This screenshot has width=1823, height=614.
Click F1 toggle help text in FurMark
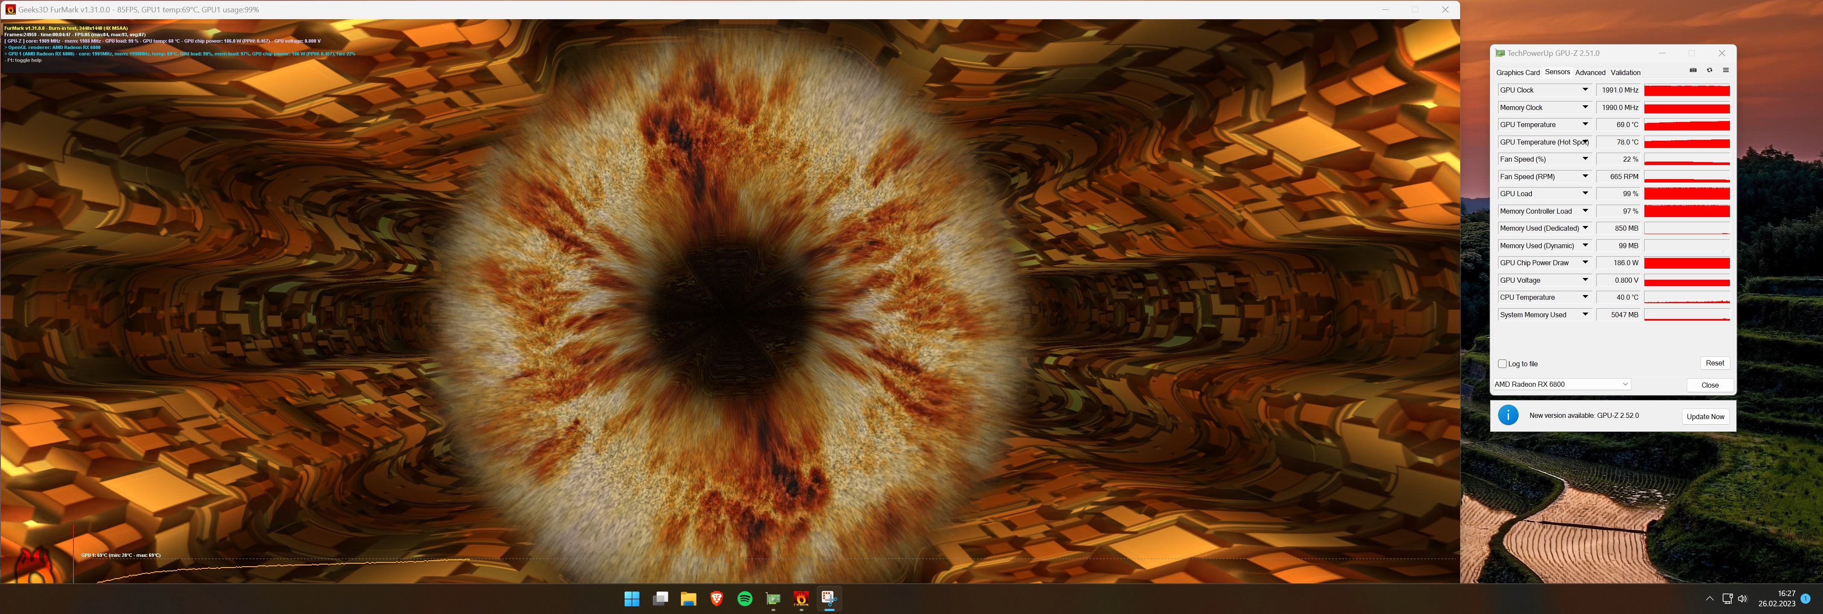pos(23,60)
